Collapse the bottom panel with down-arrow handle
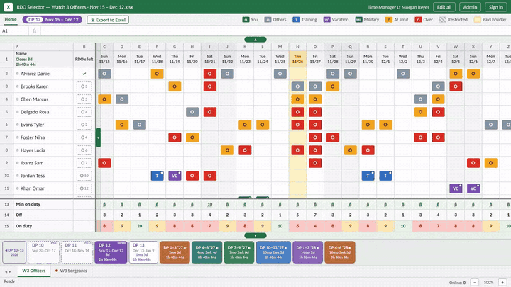 (255, 235)
